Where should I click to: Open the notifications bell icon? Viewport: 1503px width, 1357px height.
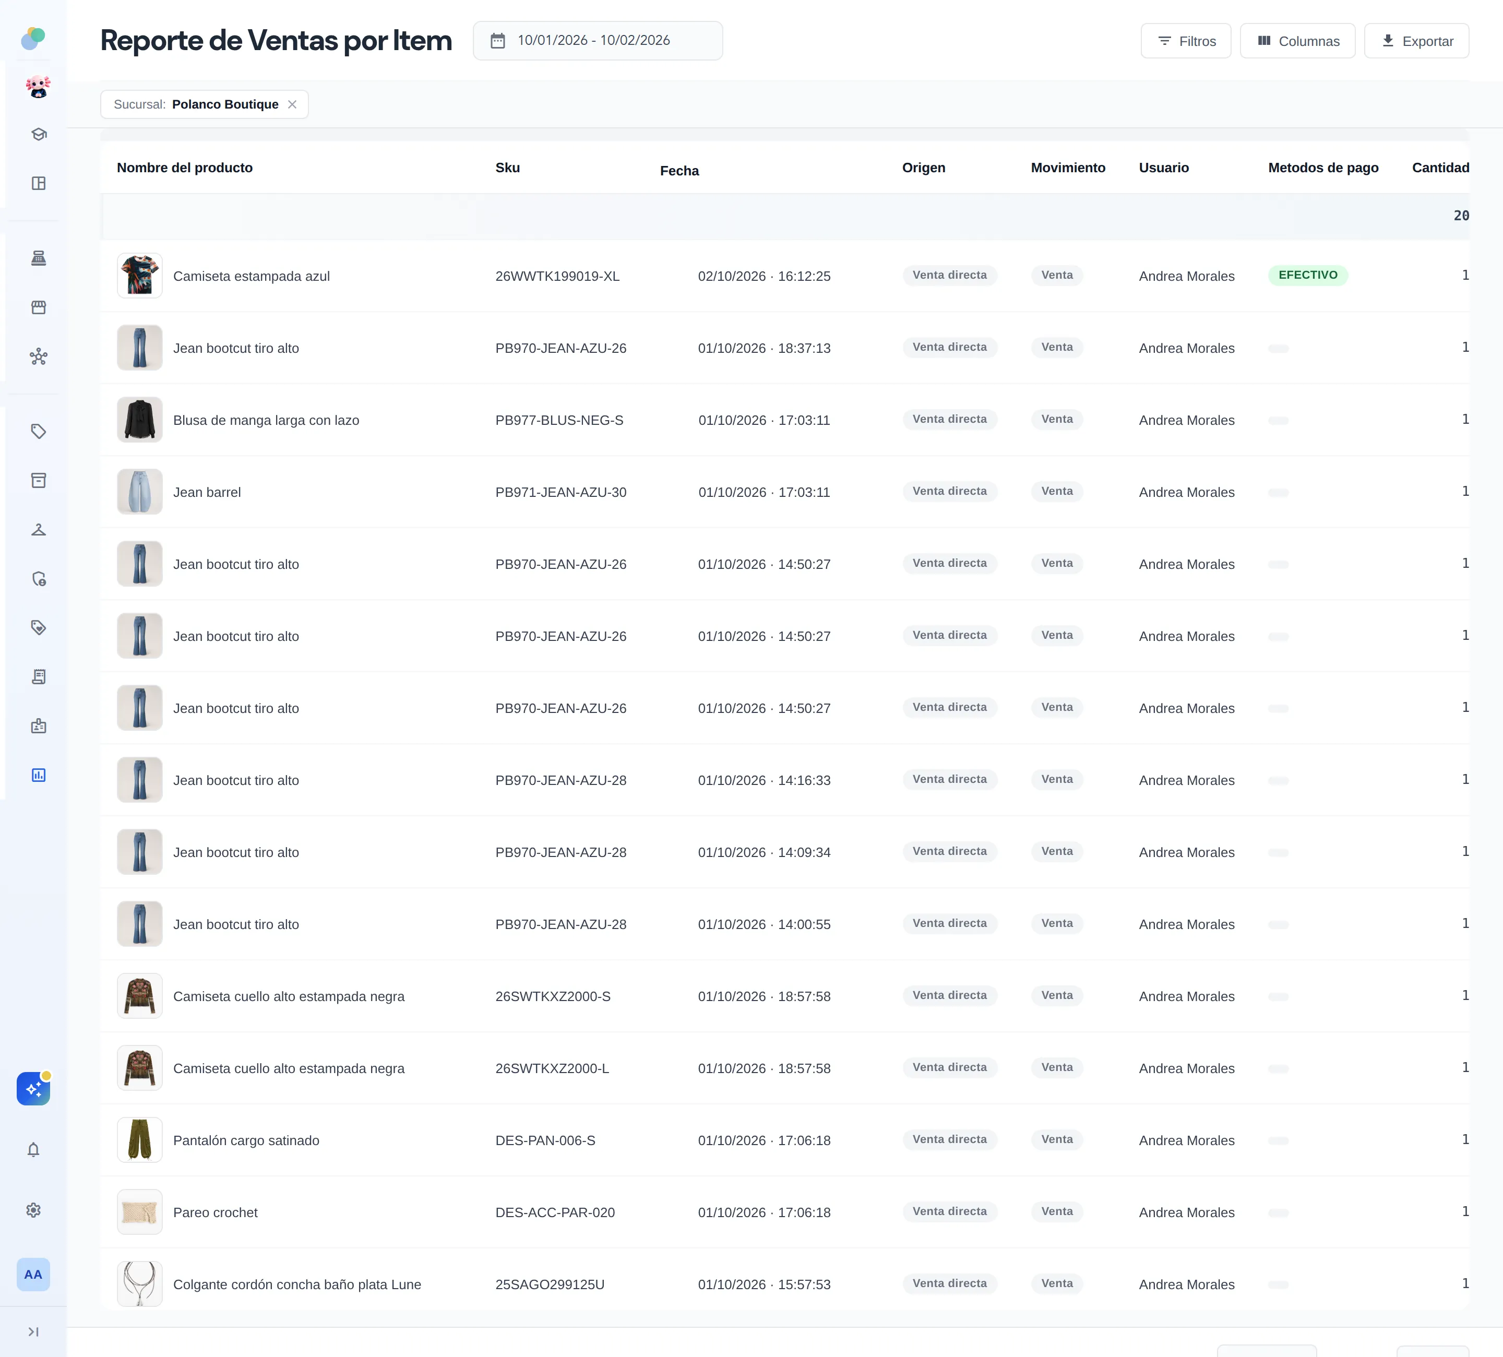tap(33, 1150)
